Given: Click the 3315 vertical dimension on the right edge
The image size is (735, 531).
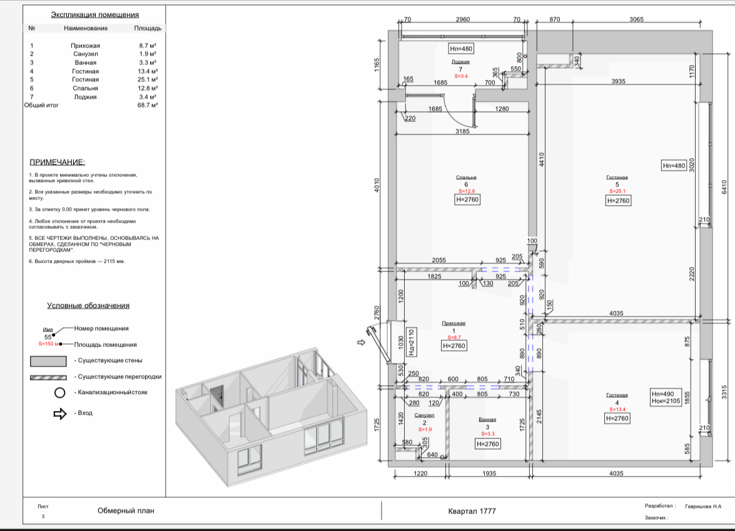Looking at the screenshot, I should tap(724, 392).
